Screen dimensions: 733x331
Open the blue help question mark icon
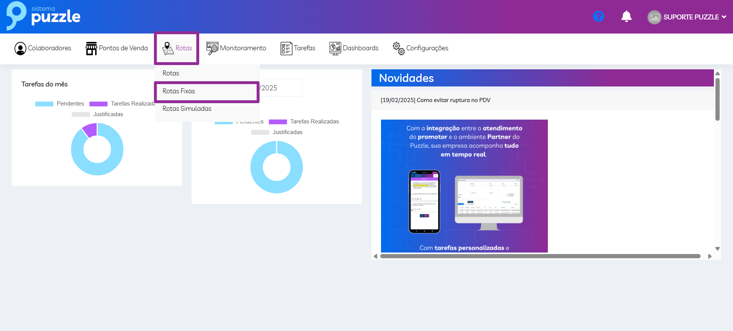pyautogui.click(x=598, y=16)
